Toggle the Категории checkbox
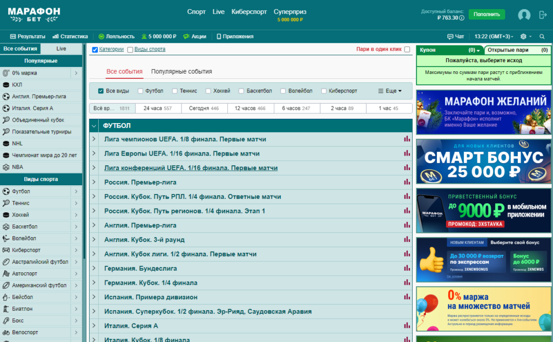The width and height of the screenshot is (553, 342). point(95,50)
